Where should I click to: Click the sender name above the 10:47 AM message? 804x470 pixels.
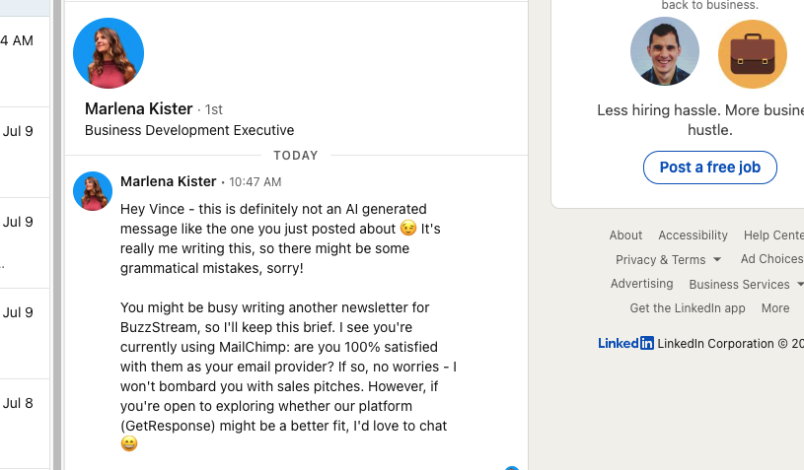169,181
